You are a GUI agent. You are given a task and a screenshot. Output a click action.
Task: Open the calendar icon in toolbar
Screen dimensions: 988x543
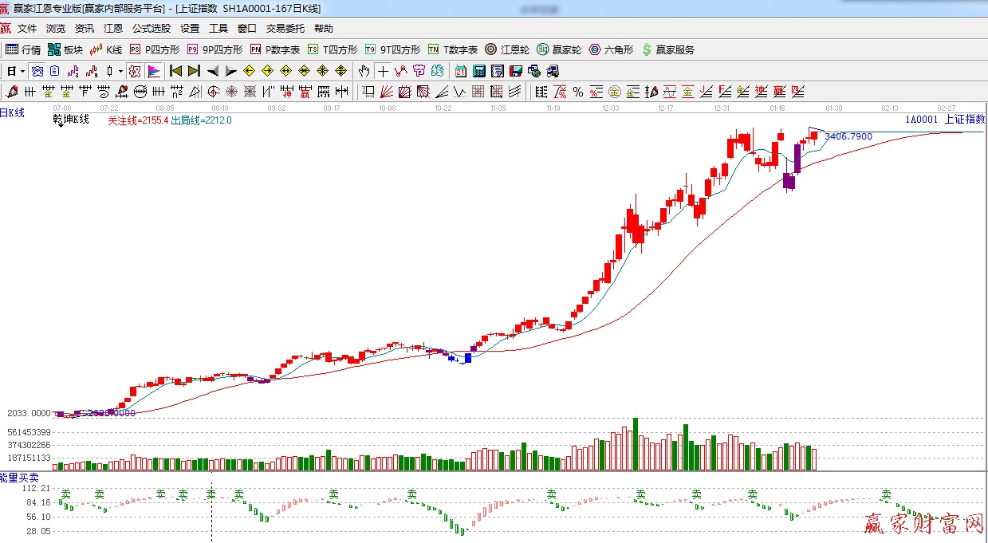pyautogui.click(x=460, y=71)
